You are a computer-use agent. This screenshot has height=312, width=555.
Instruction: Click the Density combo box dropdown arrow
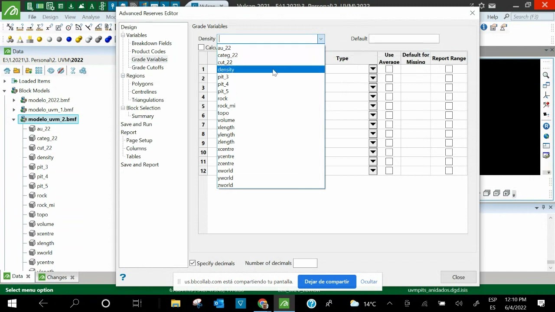tap(320, 39)
